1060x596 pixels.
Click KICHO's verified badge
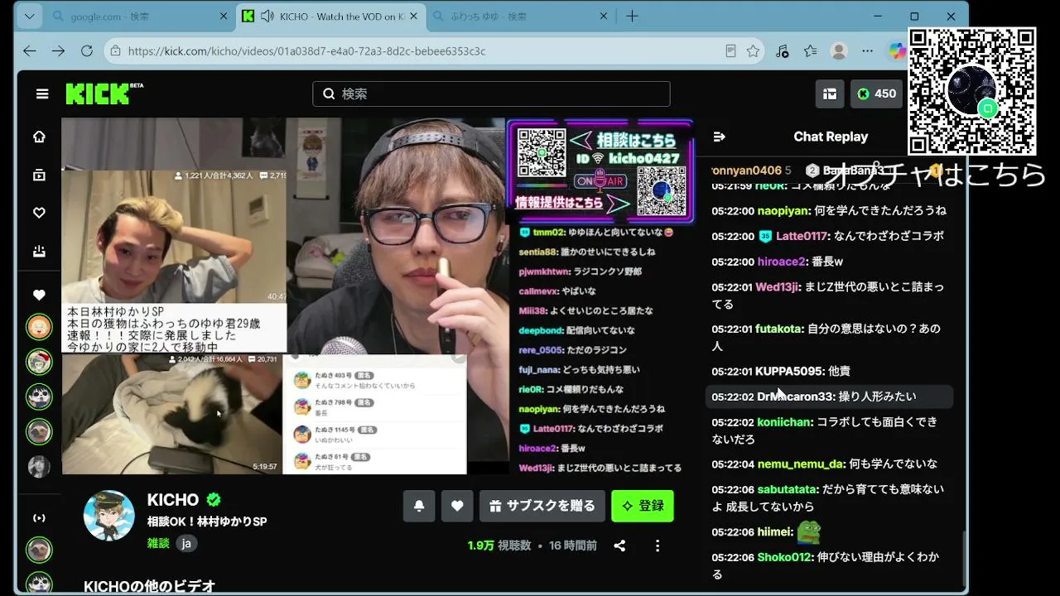214,499
